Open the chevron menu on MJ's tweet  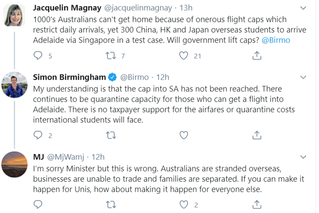(x=304, y=157)
